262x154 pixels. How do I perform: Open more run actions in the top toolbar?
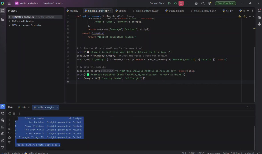pos(187,3)
